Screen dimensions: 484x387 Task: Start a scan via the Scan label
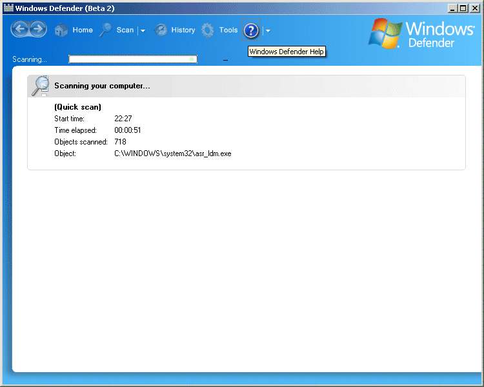click(x=125, y=30)
